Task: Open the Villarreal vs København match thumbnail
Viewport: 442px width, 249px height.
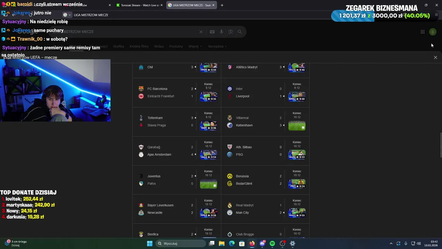Action: tap(297, 126)
